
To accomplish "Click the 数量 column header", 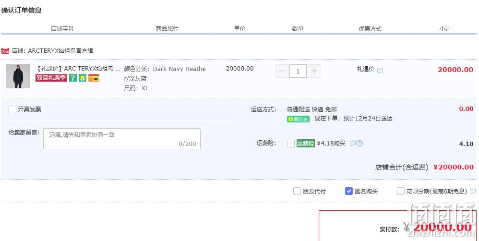I will [298, 29].
